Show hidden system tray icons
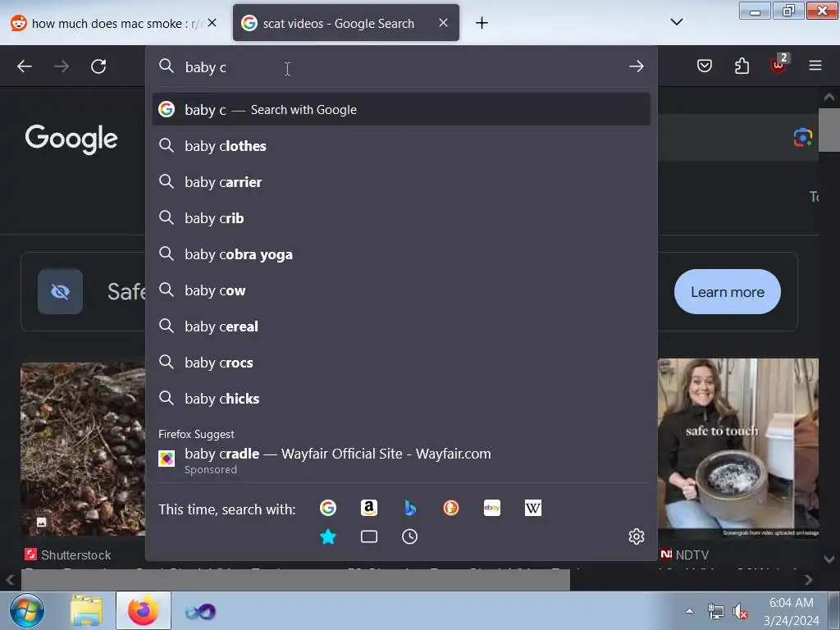Screen dimensions: 840x630 tap(689, 610)
